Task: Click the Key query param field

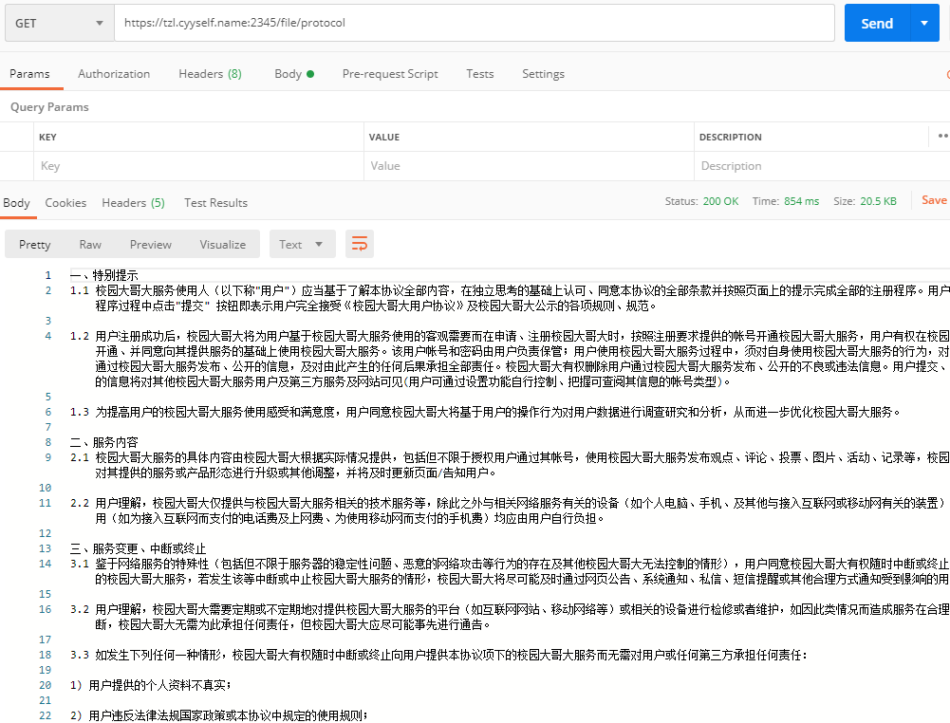Action: 198,166
